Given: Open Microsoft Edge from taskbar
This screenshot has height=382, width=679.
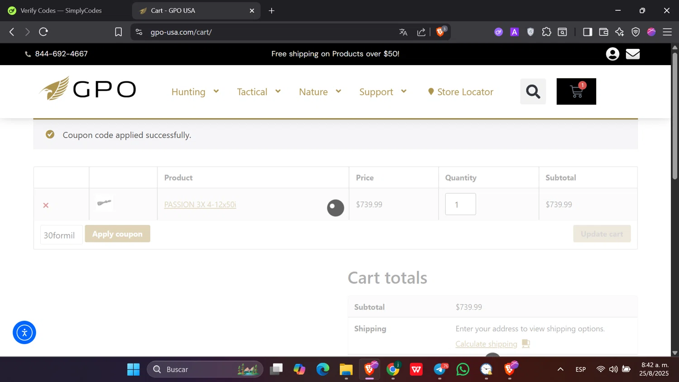Looking at the screenshot, I should (x=323, y=369).
